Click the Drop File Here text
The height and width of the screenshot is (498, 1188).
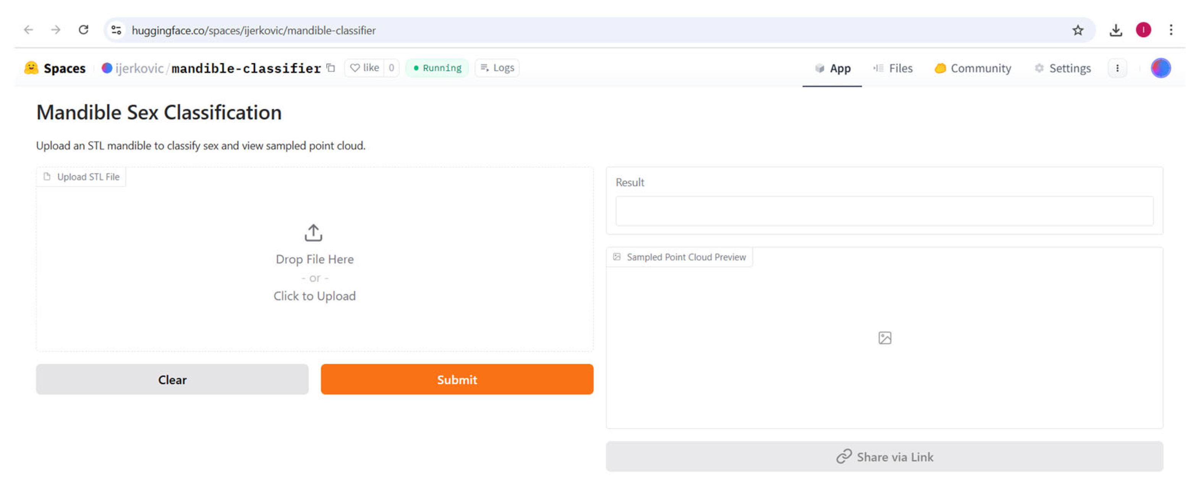tap(314, 259)
